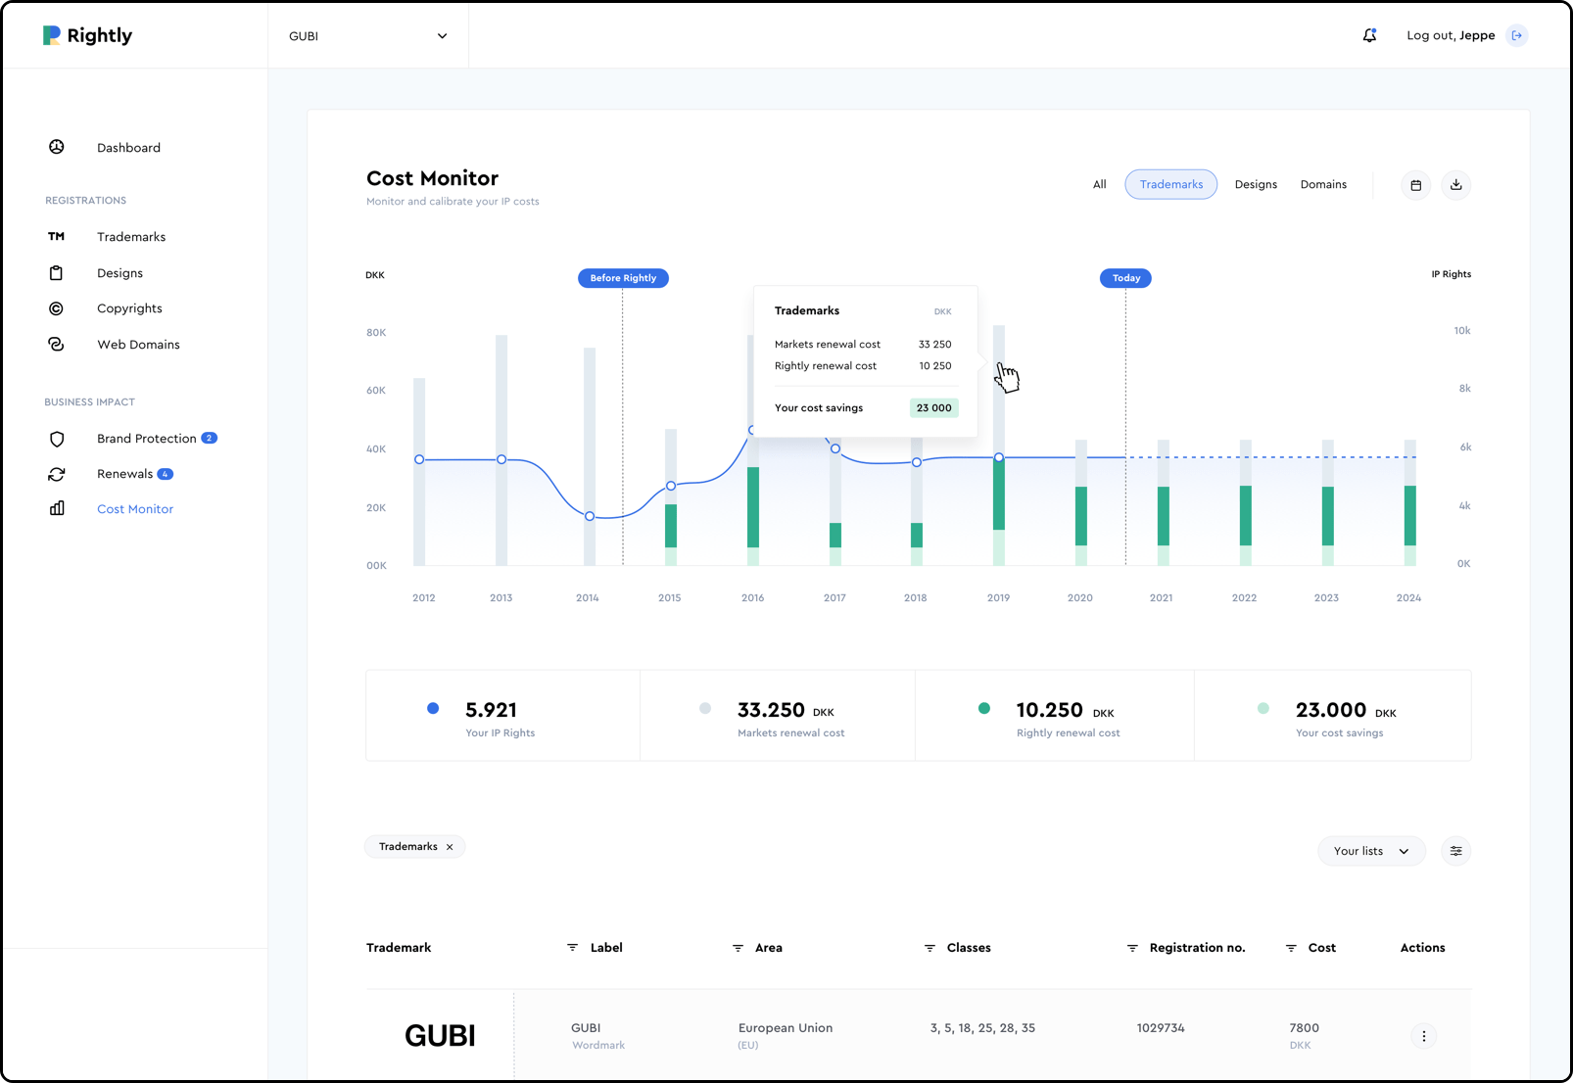Image resolution: width=1573 pixels, height=1083 pixels.
Task: Click the light green cost savings dot
Action: [x=1263, y=708]
